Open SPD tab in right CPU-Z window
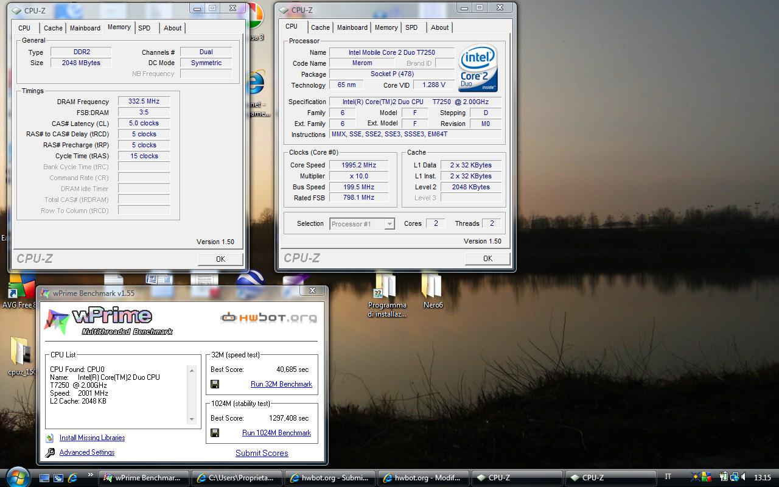 coord(411,27)
